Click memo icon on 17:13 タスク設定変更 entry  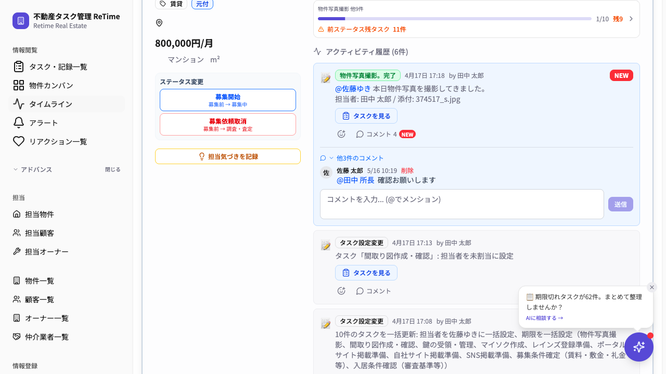(x=326, y=245)
